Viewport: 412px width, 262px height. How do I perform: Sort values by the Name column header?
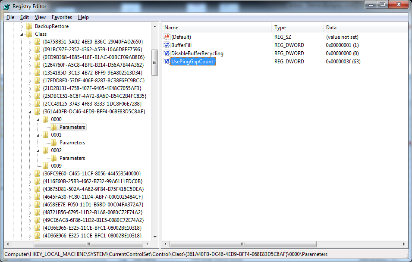point(217,27)
